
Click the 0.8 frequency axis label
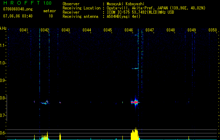pos(3,98)
